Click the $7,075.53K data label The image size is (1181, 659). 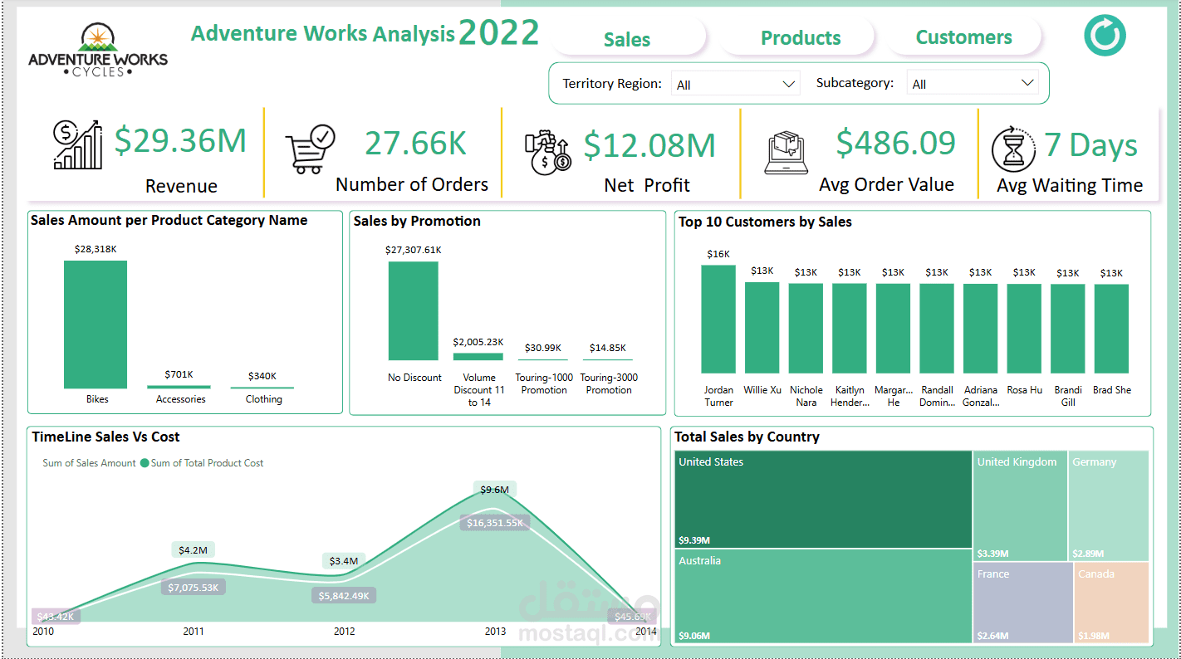(x=194, y=588)
